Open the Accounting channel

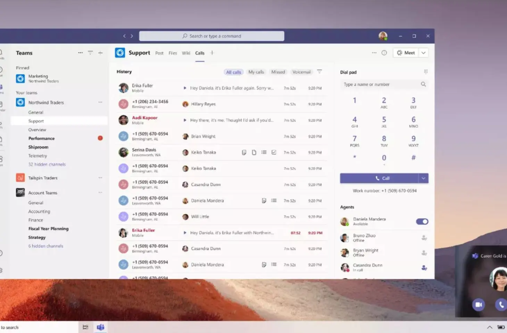tap(39, 211)
